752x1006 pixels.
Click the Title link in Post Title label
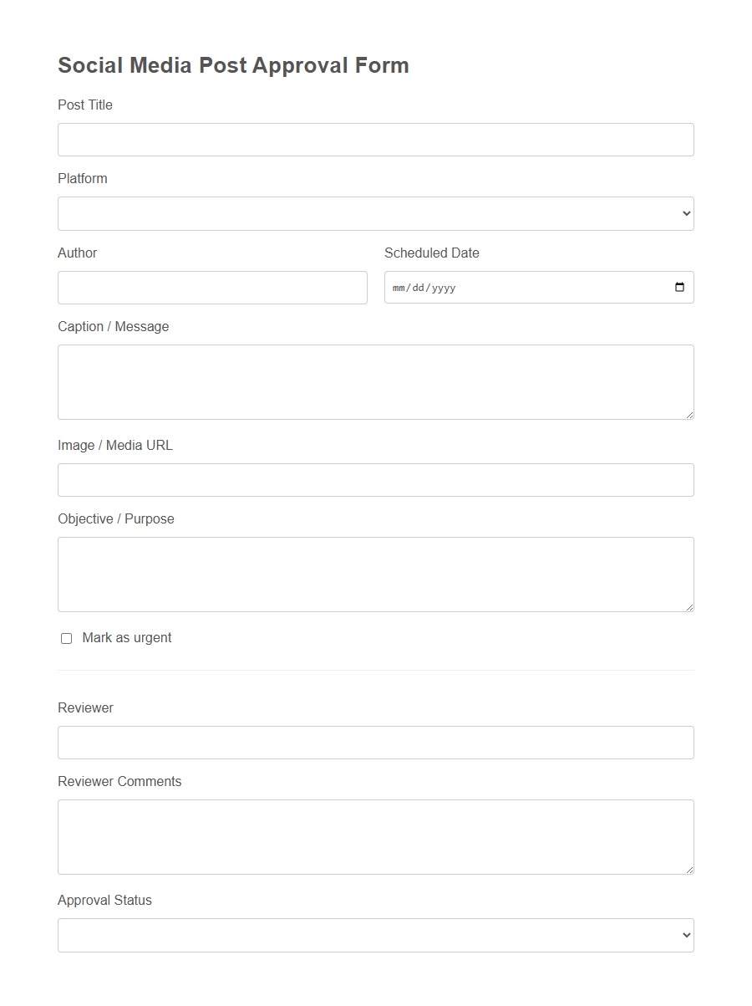(x=99, y=105)
